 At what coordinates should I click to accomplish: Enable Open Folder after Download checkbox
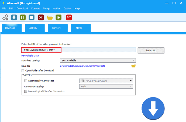point(23,71)
